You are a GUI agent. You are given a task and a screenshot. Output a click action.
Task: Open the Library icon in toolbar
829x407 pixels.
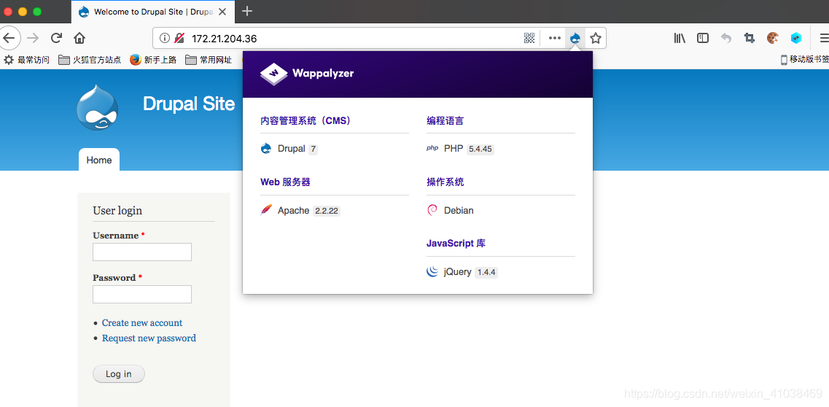point(680,38)
